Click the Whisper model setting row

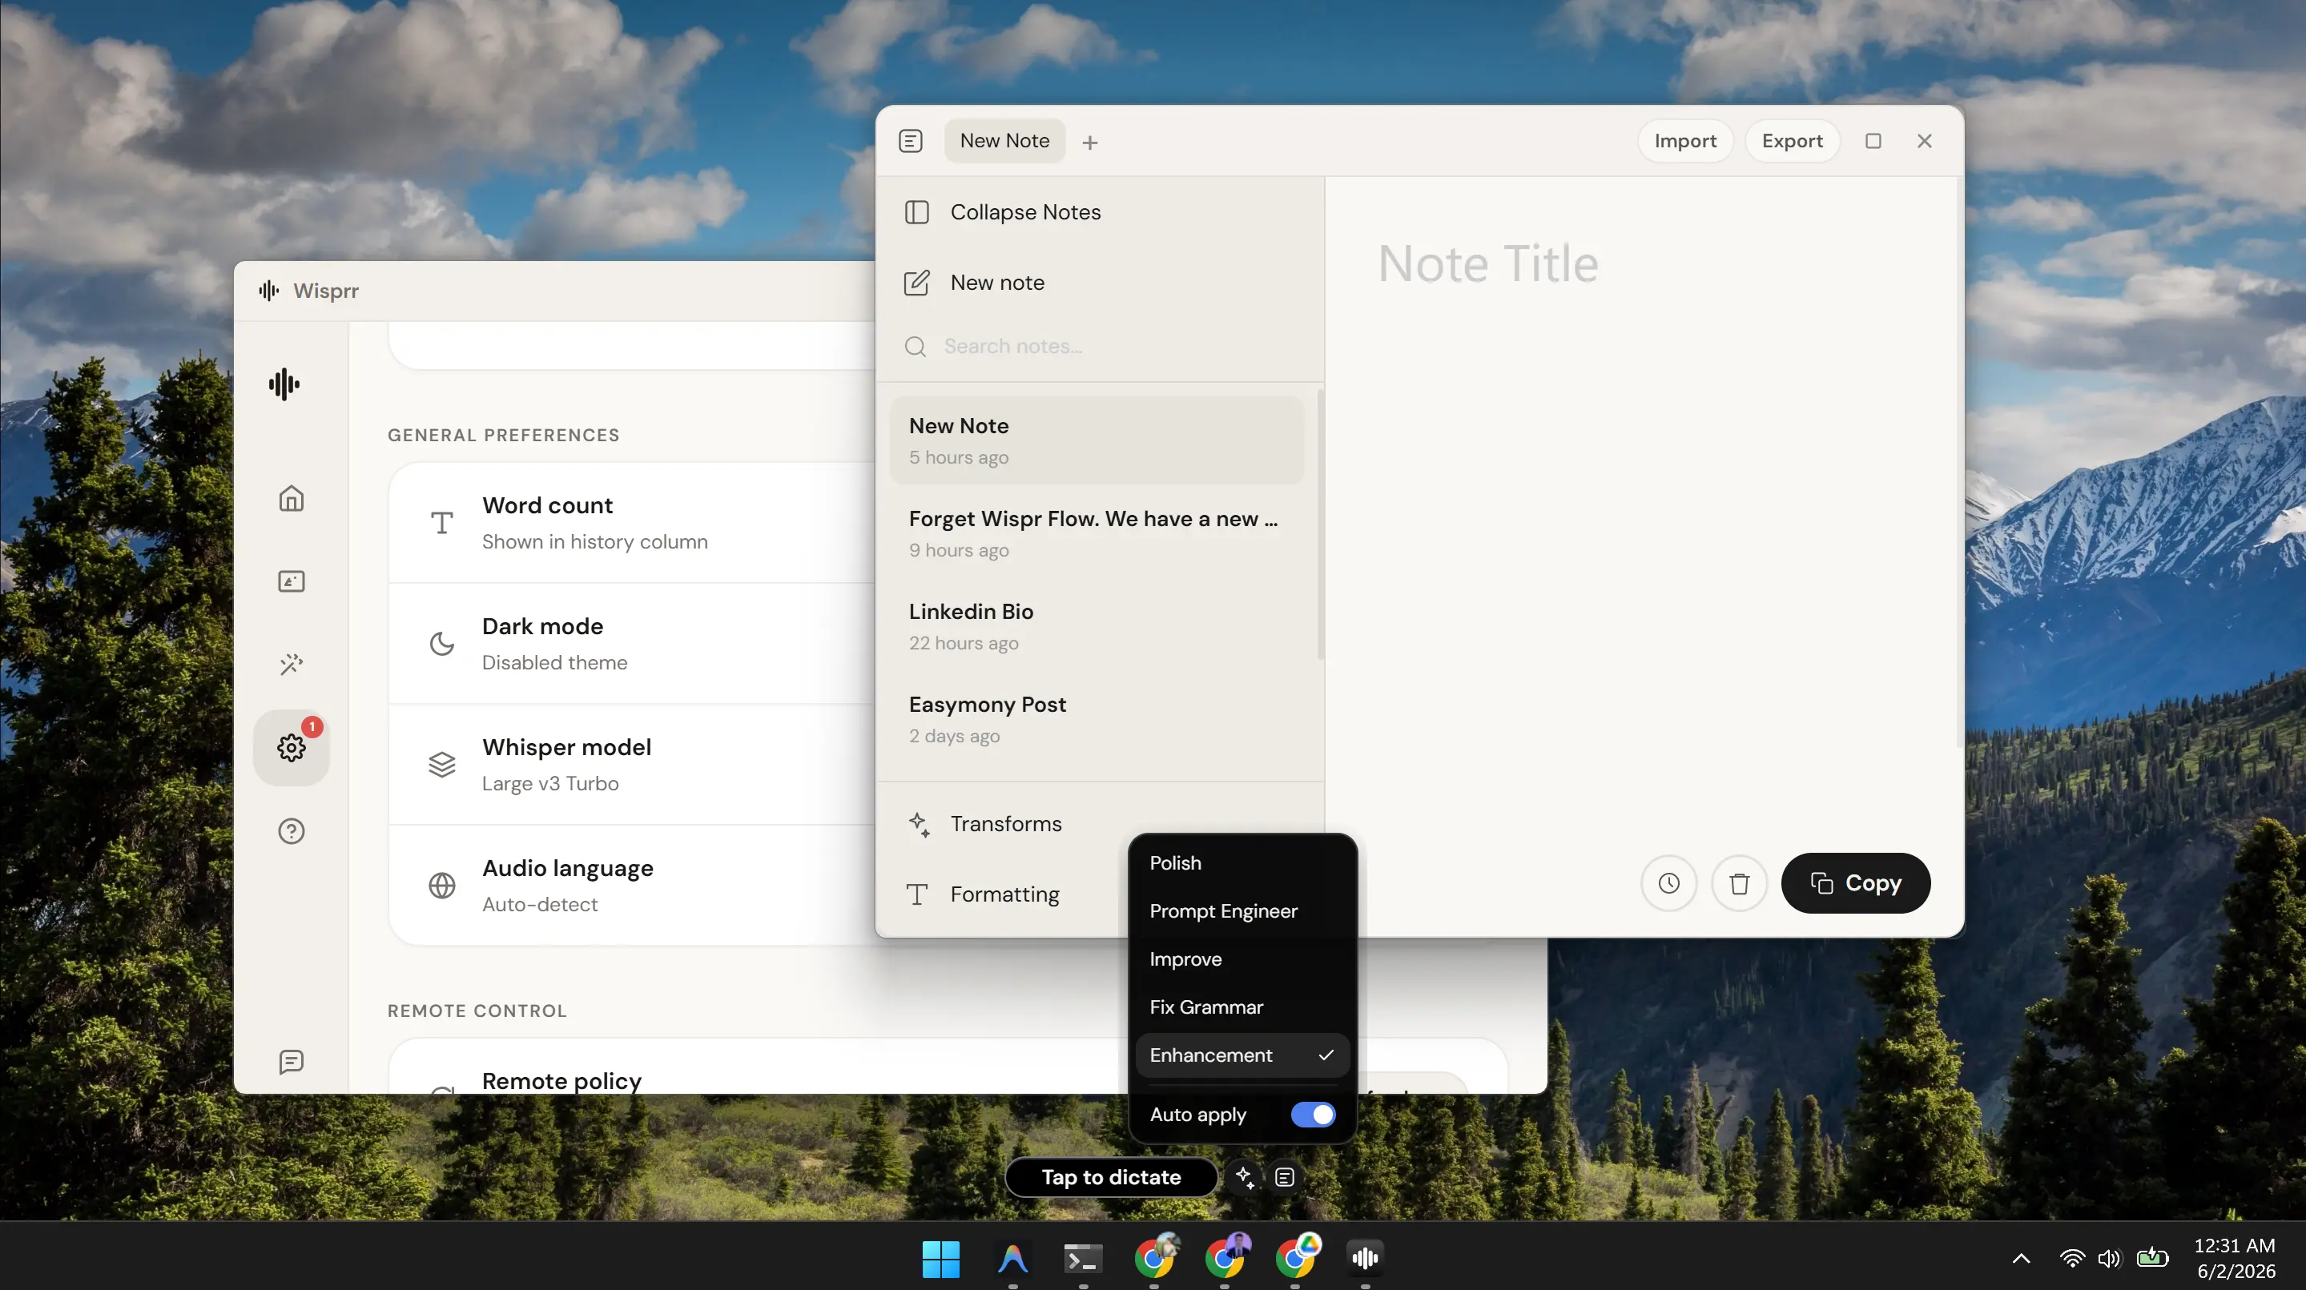[x=632, y=766]
